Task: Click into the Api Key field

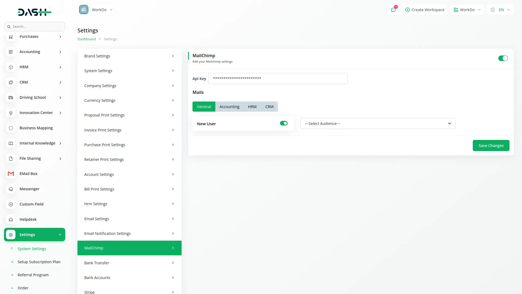Action: click(278, 79)
